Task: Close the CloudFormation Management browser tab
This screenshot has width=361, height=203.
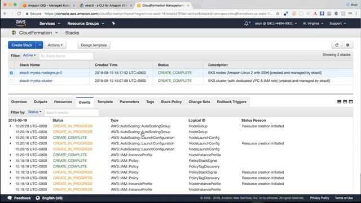Action: point(188,5)
